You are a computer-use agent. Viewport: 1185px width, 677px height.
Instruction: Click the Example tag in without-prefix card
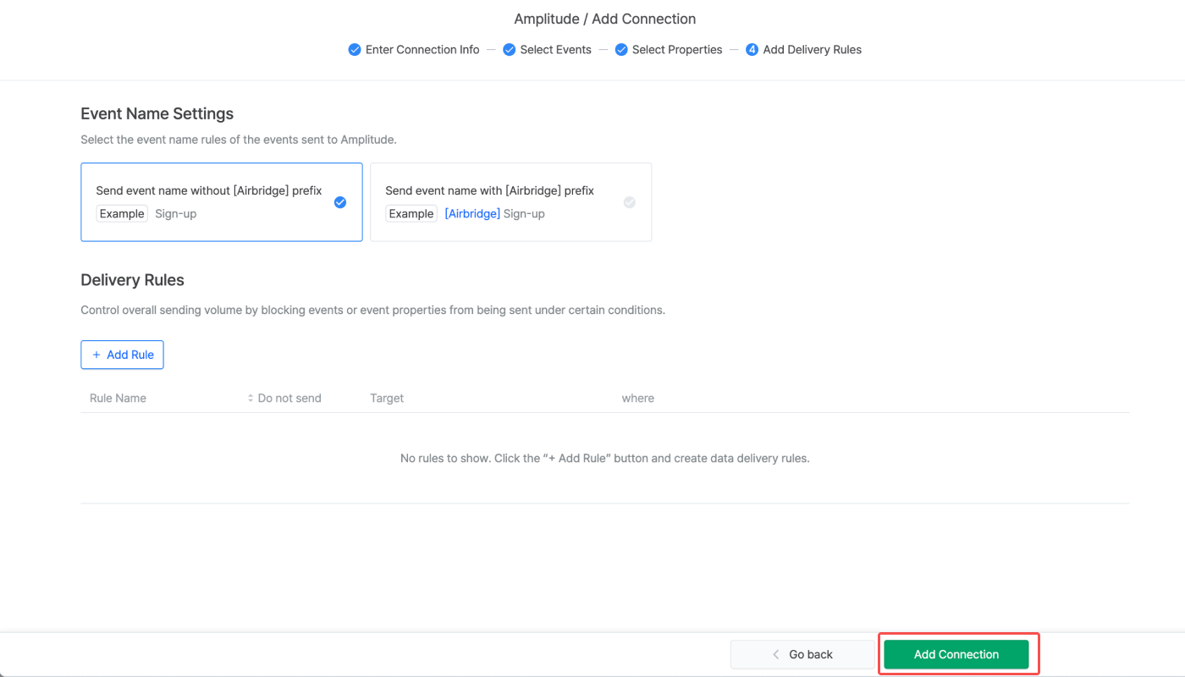click(122, 213)
